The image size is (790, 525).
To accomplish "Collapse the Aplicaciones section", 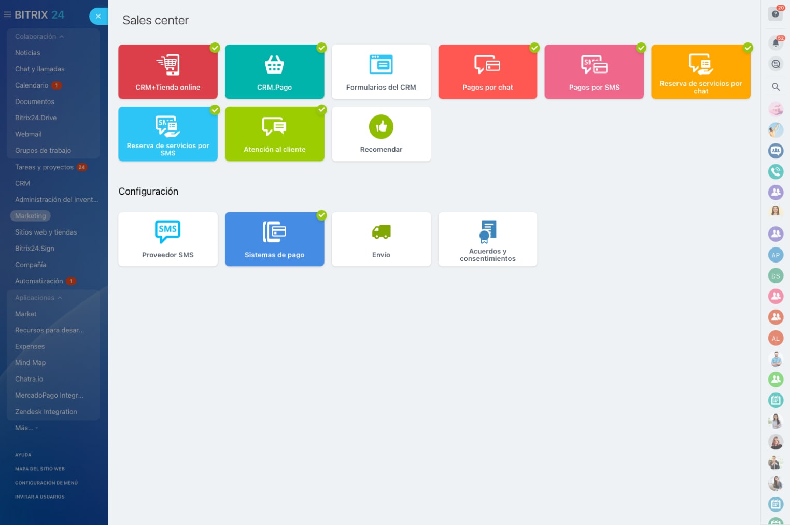I will coord(38,298).
